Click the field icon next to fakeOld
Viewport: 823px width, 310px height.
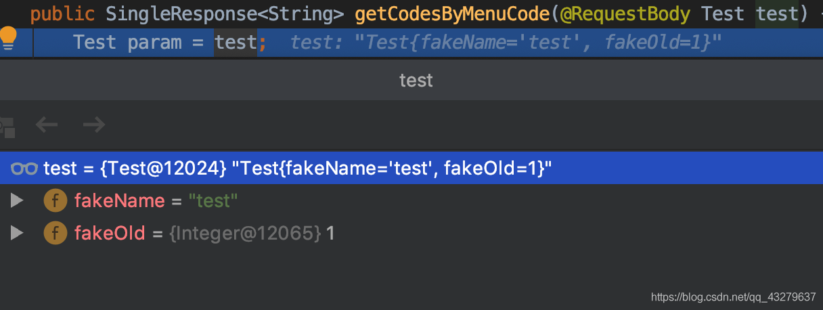pyautogui.click(x=55, y=234)
